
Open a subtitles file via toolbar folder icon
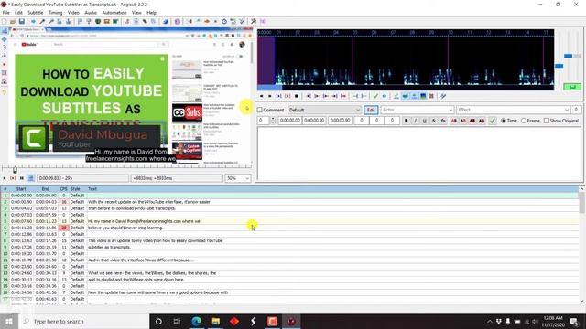[x=12, y=22]
